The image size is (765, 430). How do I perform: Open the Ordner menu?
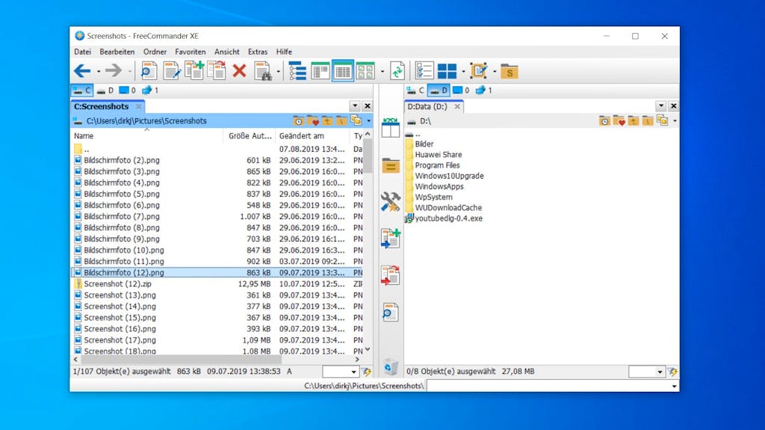pos(155,52)
